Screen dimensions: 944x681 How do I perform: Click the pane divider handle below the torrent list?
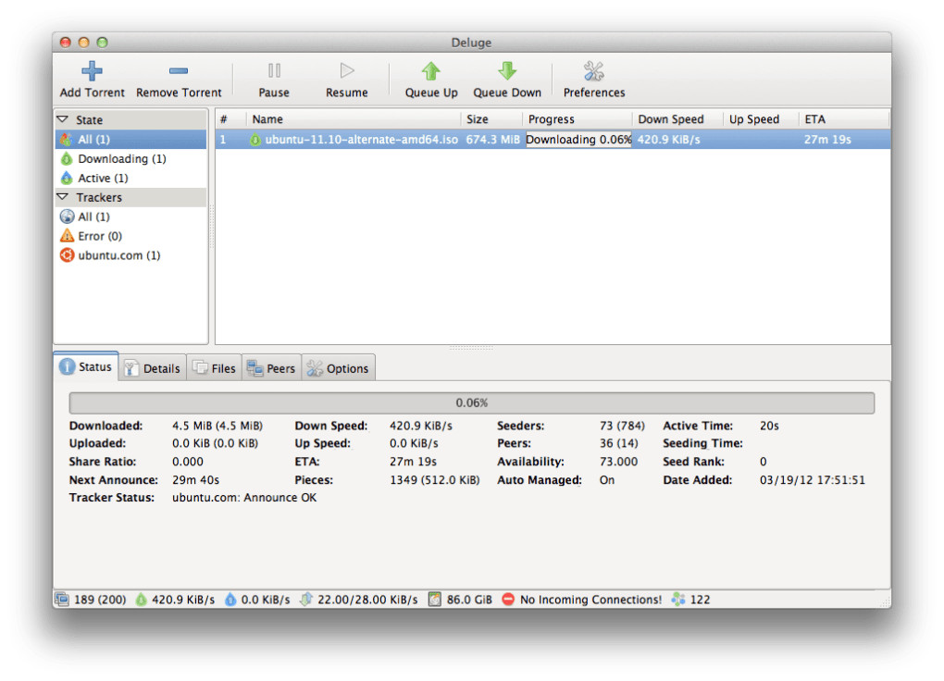pos(471,347)
